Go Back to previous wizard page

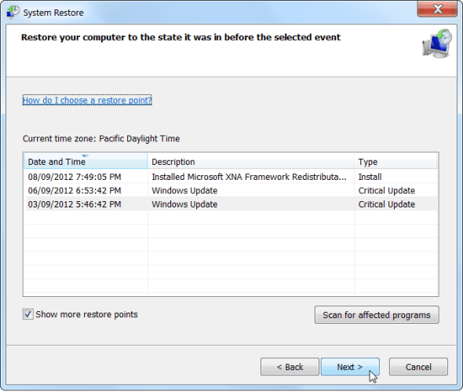290,367
